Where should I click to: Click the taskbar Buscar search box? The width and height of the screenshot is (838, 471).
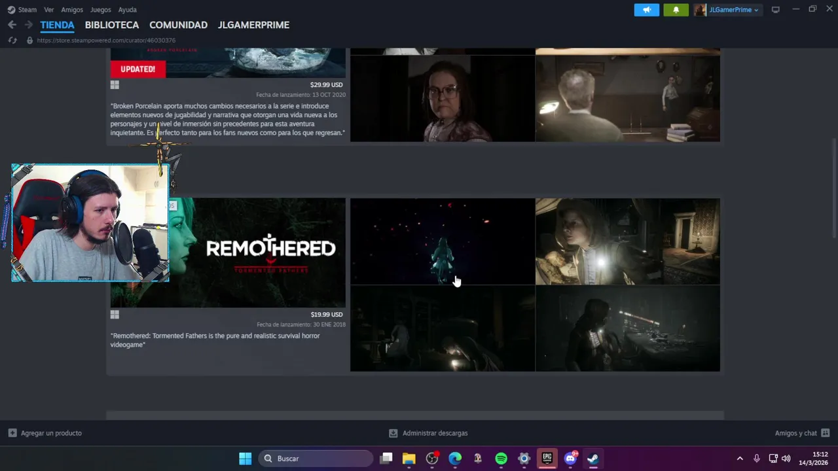[316, 459]
